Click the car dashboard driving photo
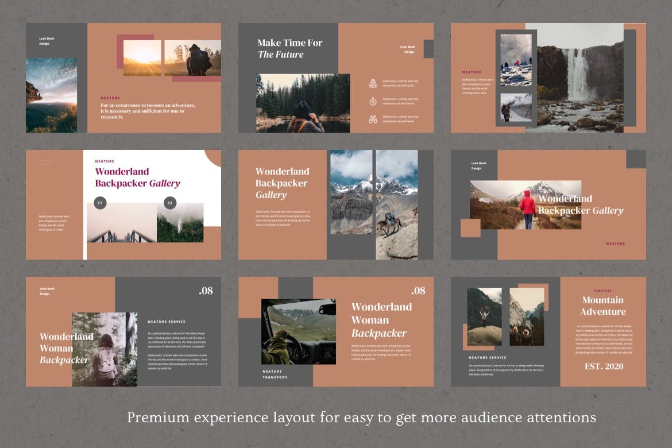Screen dimensions: 672x448 coord(299,331)
